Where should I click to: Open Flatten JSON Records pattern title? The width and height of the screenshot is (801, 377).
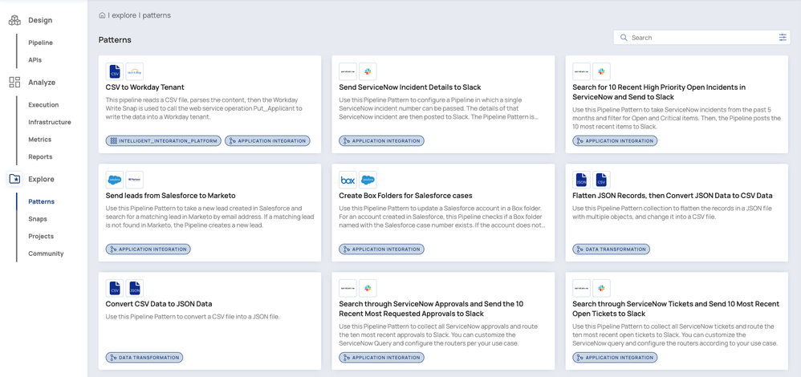[x=673, y=196]
